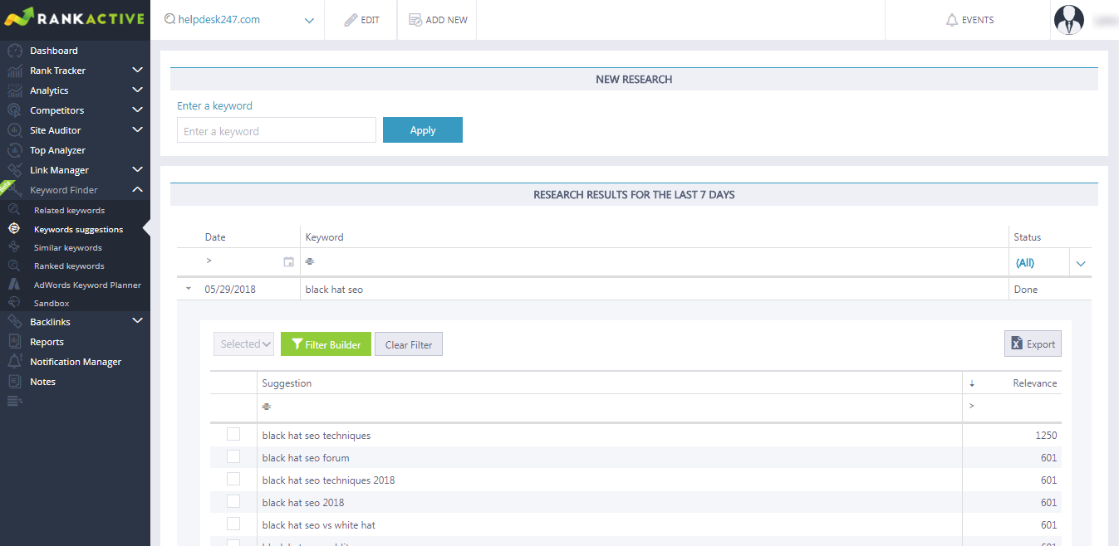The image size is (1119, 546).
Task: Collapse the Keyword Finder menu
Action: tap(138, 190)
